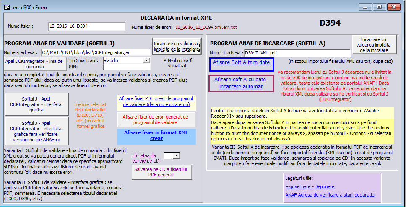Open Afisare fisier PDF creat link

156,102
